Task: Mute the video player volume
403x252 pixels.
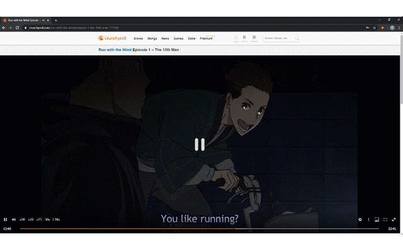Action: point(14,220)
